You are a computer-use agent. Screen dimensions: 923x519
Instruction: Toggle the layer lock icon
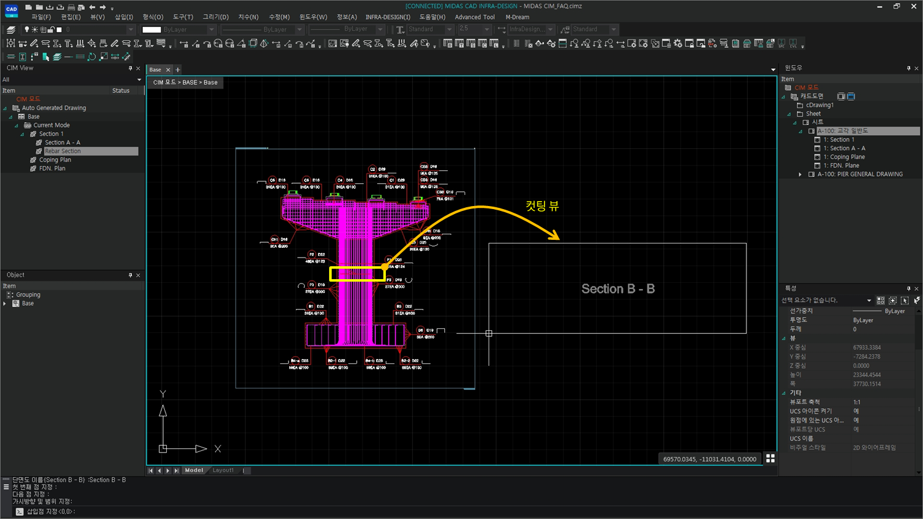[52, 30]
